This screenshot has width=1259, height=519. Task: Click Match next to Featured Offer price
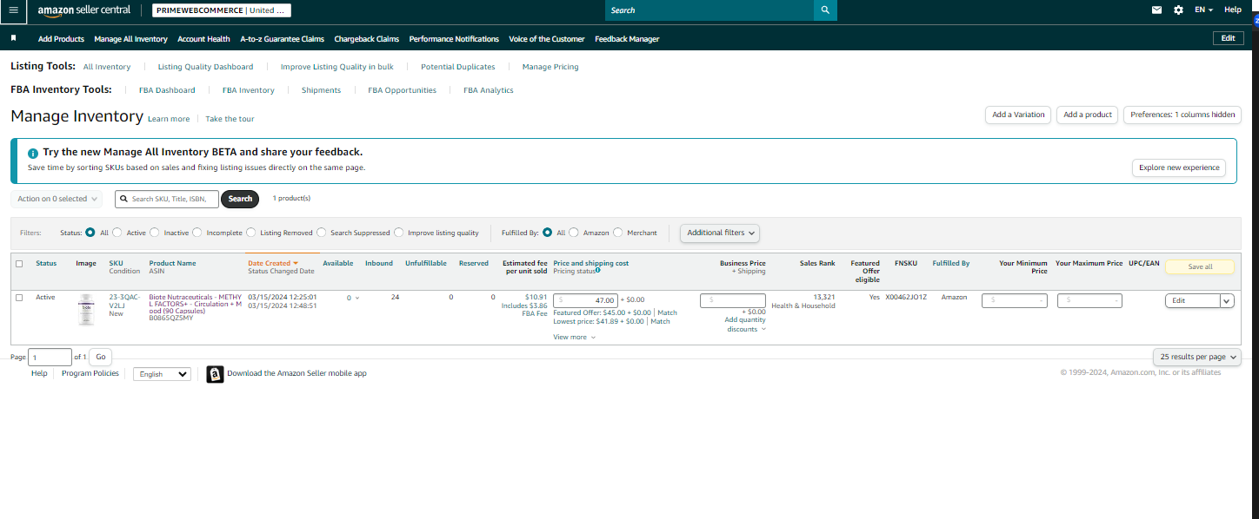667,312
